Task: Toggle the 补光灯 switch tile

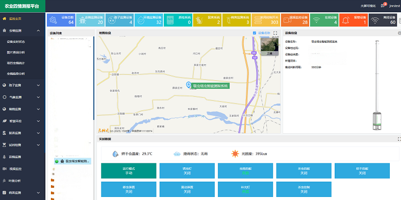Action: point(245,189)
